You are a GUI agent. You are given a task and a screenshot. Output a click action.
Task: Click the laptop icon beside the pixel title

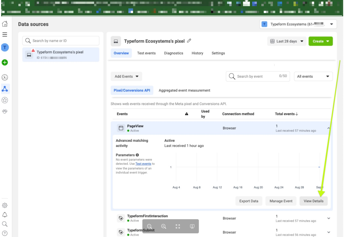[116, 41]
